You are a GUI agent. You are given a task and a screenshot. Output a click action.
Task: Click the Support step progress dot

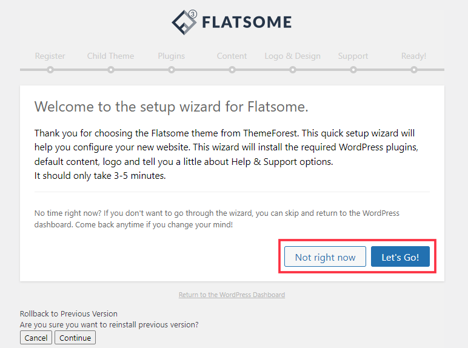[353, 70]
